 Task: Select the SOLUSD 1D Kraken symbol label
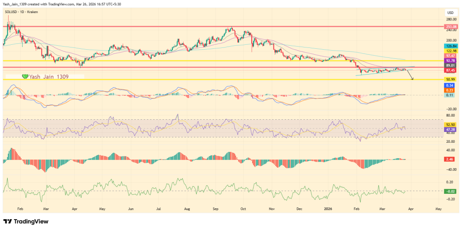point(22,13)
